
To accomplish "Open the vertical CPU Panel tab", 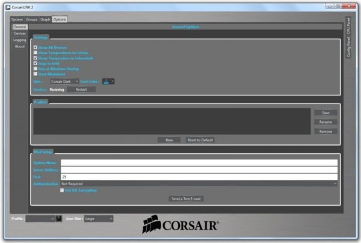I will [x=348, y=26].
